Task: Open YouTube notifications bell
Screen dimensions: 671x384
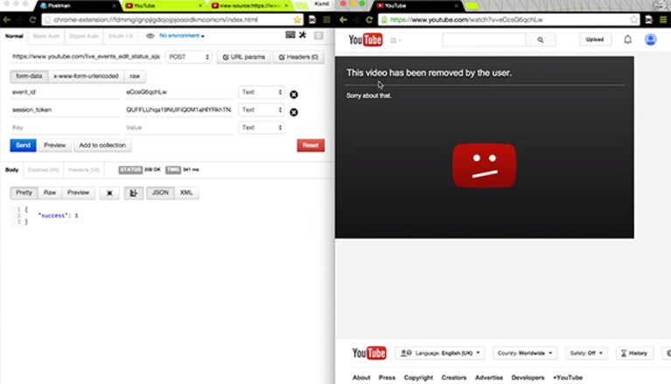Action: [x=627, y=40]
